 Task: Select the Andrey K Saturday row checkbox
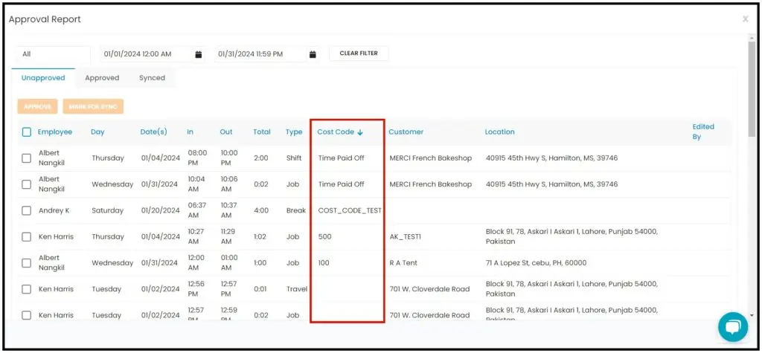tap(27, 211)
